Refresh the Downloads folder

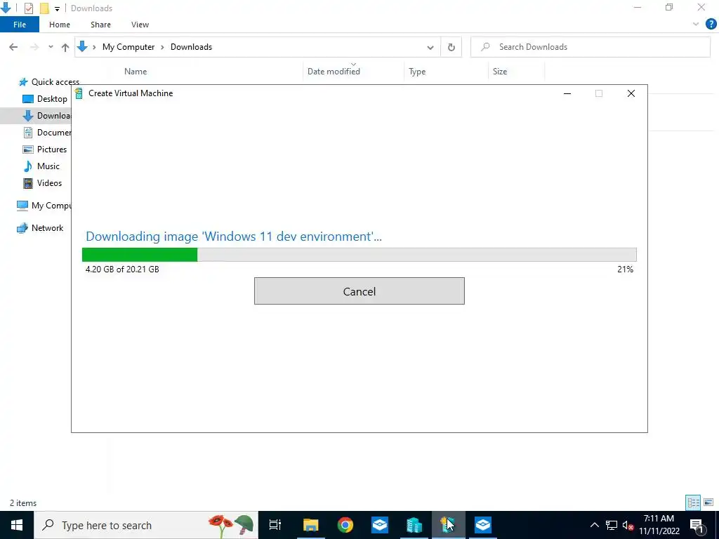pyautogui.click(x=451, y=47)
